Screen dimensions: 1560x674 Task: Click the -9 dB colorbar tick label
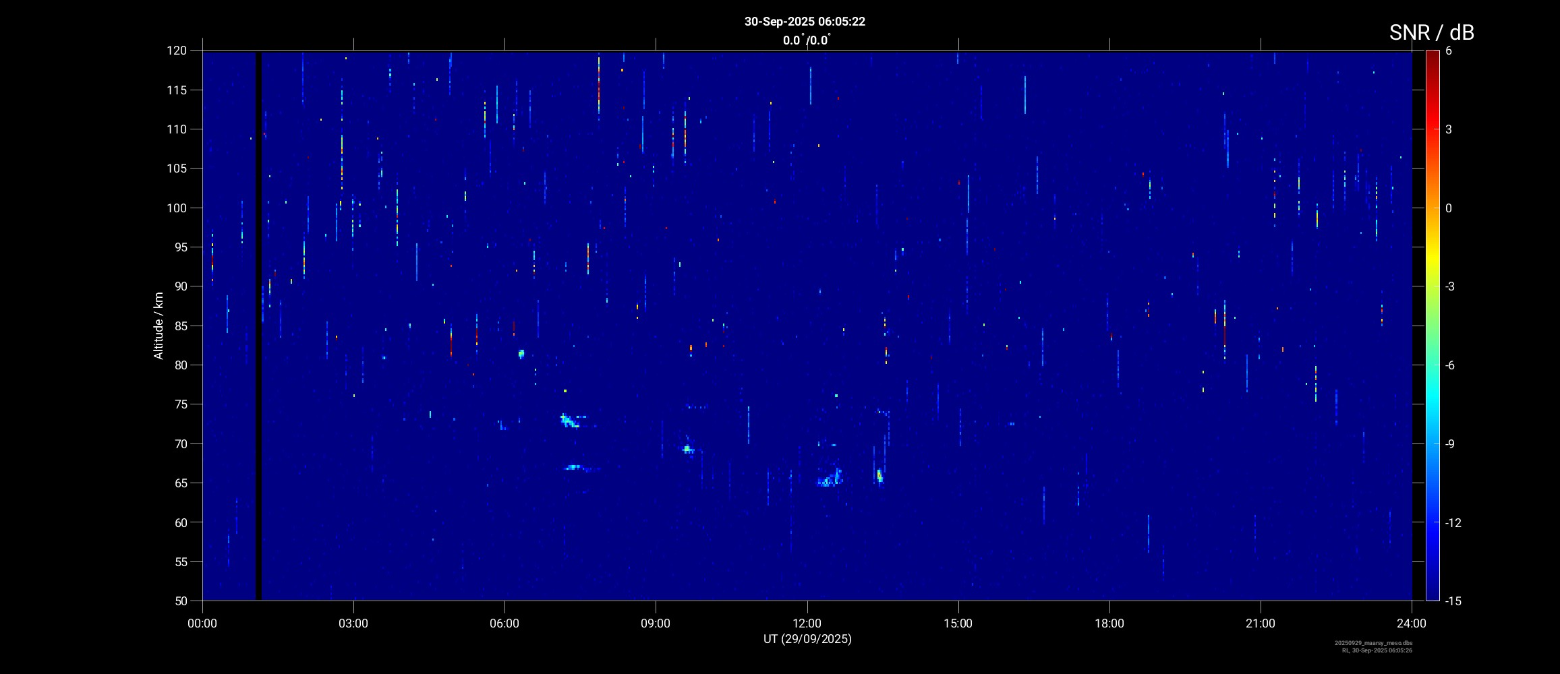pyautogui.click(x=1449, y=444)
